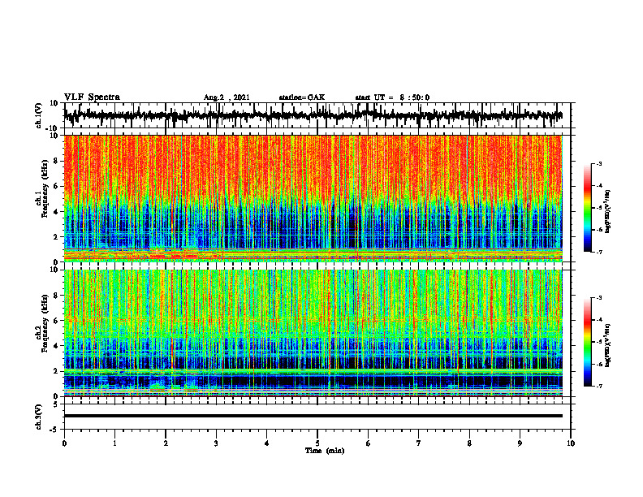The width and height of the screenshot is (643, 497).
Task: Click the "start UT = 8 :50: 0" text
Action: click(392, 97)
